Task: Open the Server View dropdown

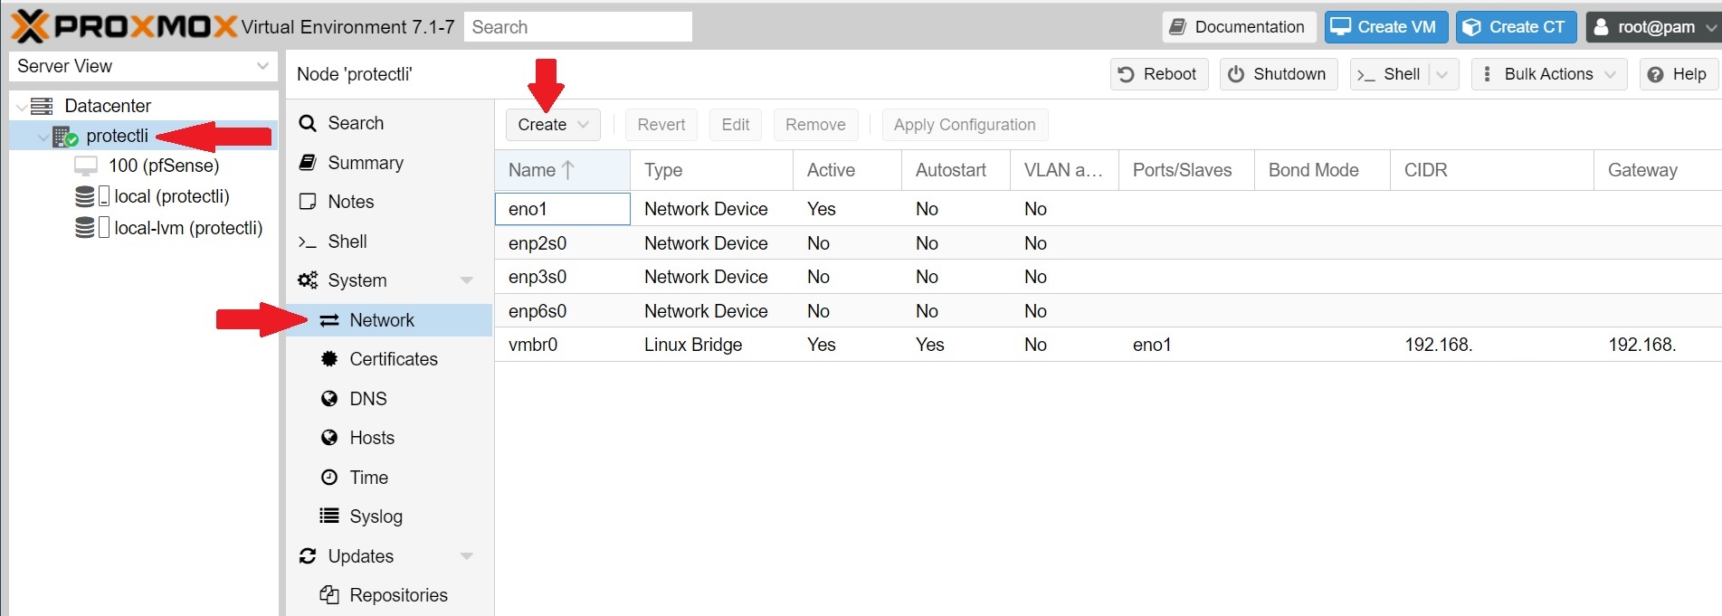Action: [262, 66]
